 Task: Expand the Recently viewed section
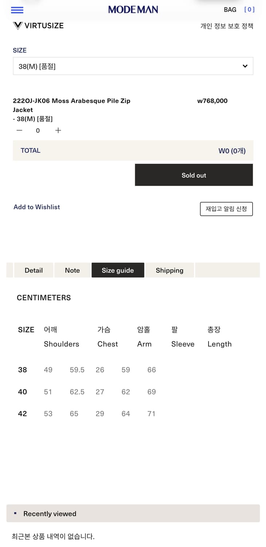tap(133, 513)
